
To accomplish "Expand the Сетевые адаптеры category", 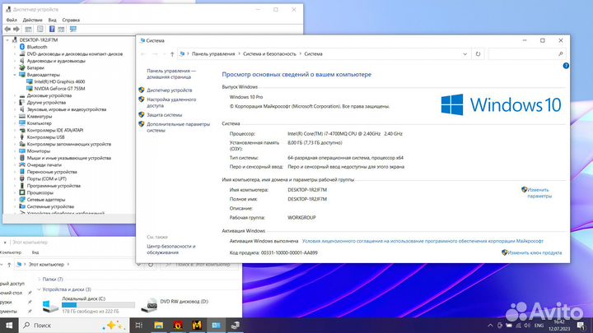I will (x=15, y=200).
